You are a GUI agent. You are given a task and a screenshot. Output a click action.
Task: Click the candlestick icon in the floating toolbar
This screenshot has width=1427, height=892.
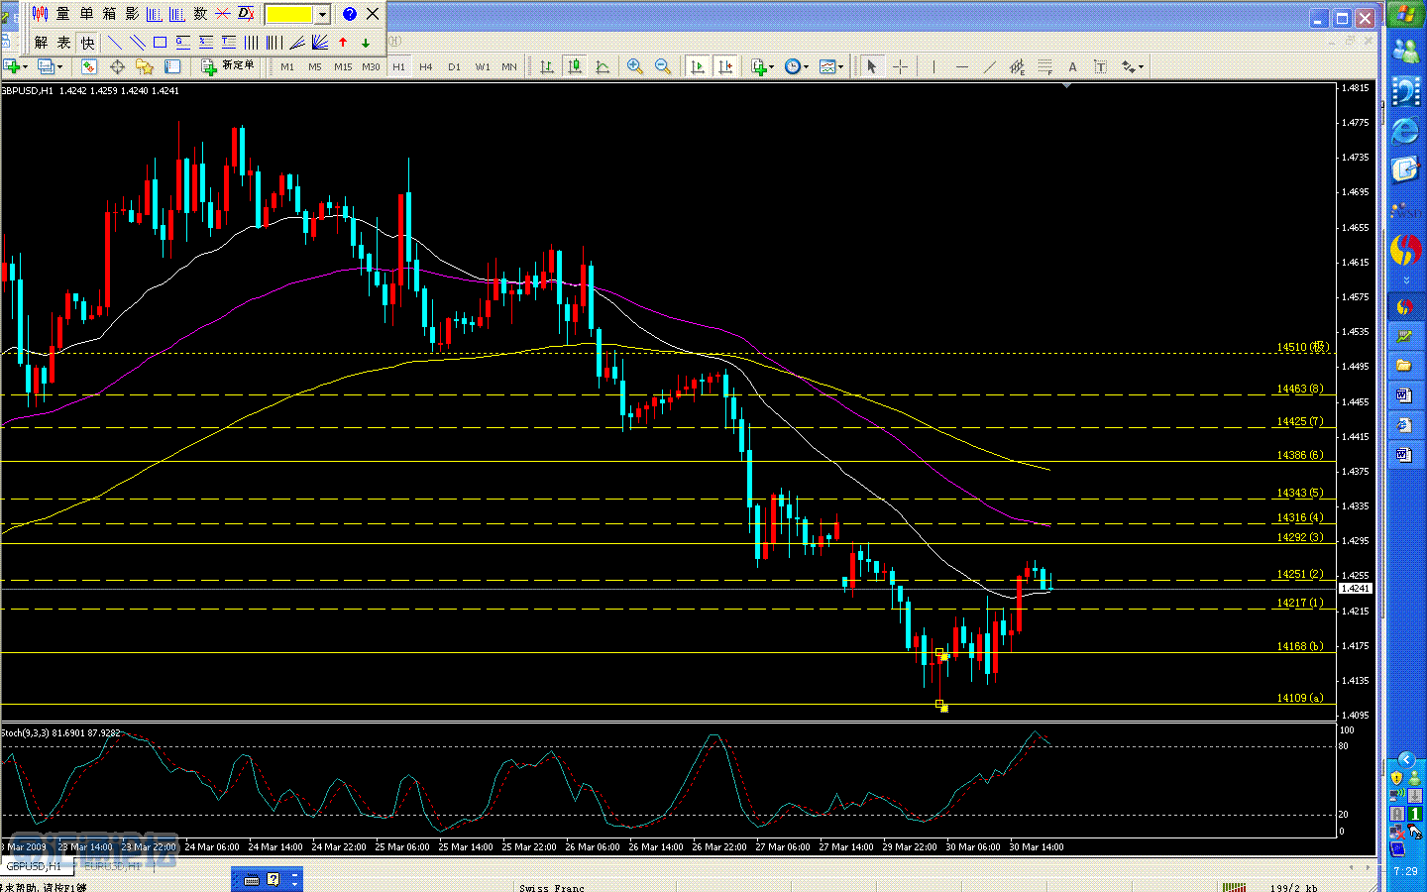click(x=40, y=14)
